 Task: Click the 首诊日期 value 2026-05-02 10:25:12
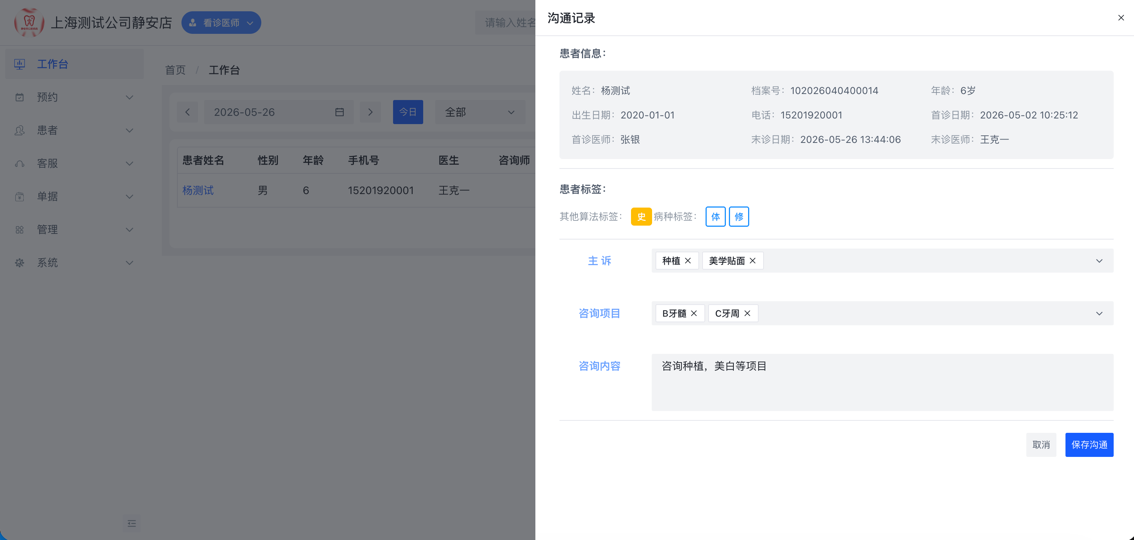1029,115
